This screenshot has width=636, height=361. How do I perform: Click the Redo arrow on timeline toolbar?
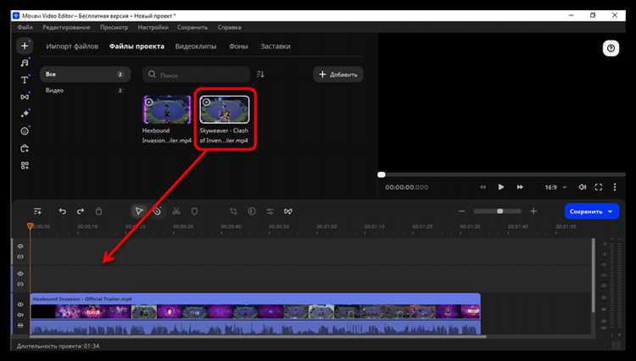coord(81,211)
